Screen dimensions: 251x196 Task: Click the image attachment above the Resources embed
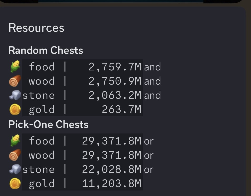coord(121,1)
